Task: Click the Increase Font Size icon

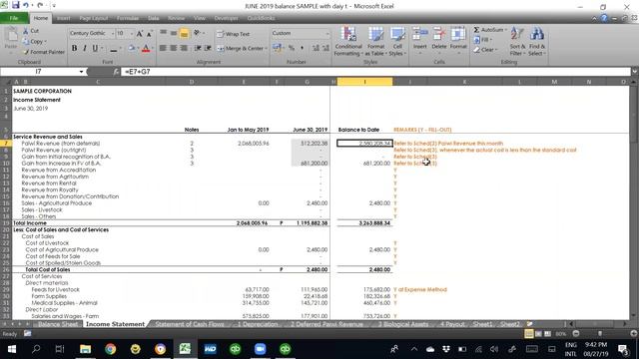Action: [x=140, y=34]
